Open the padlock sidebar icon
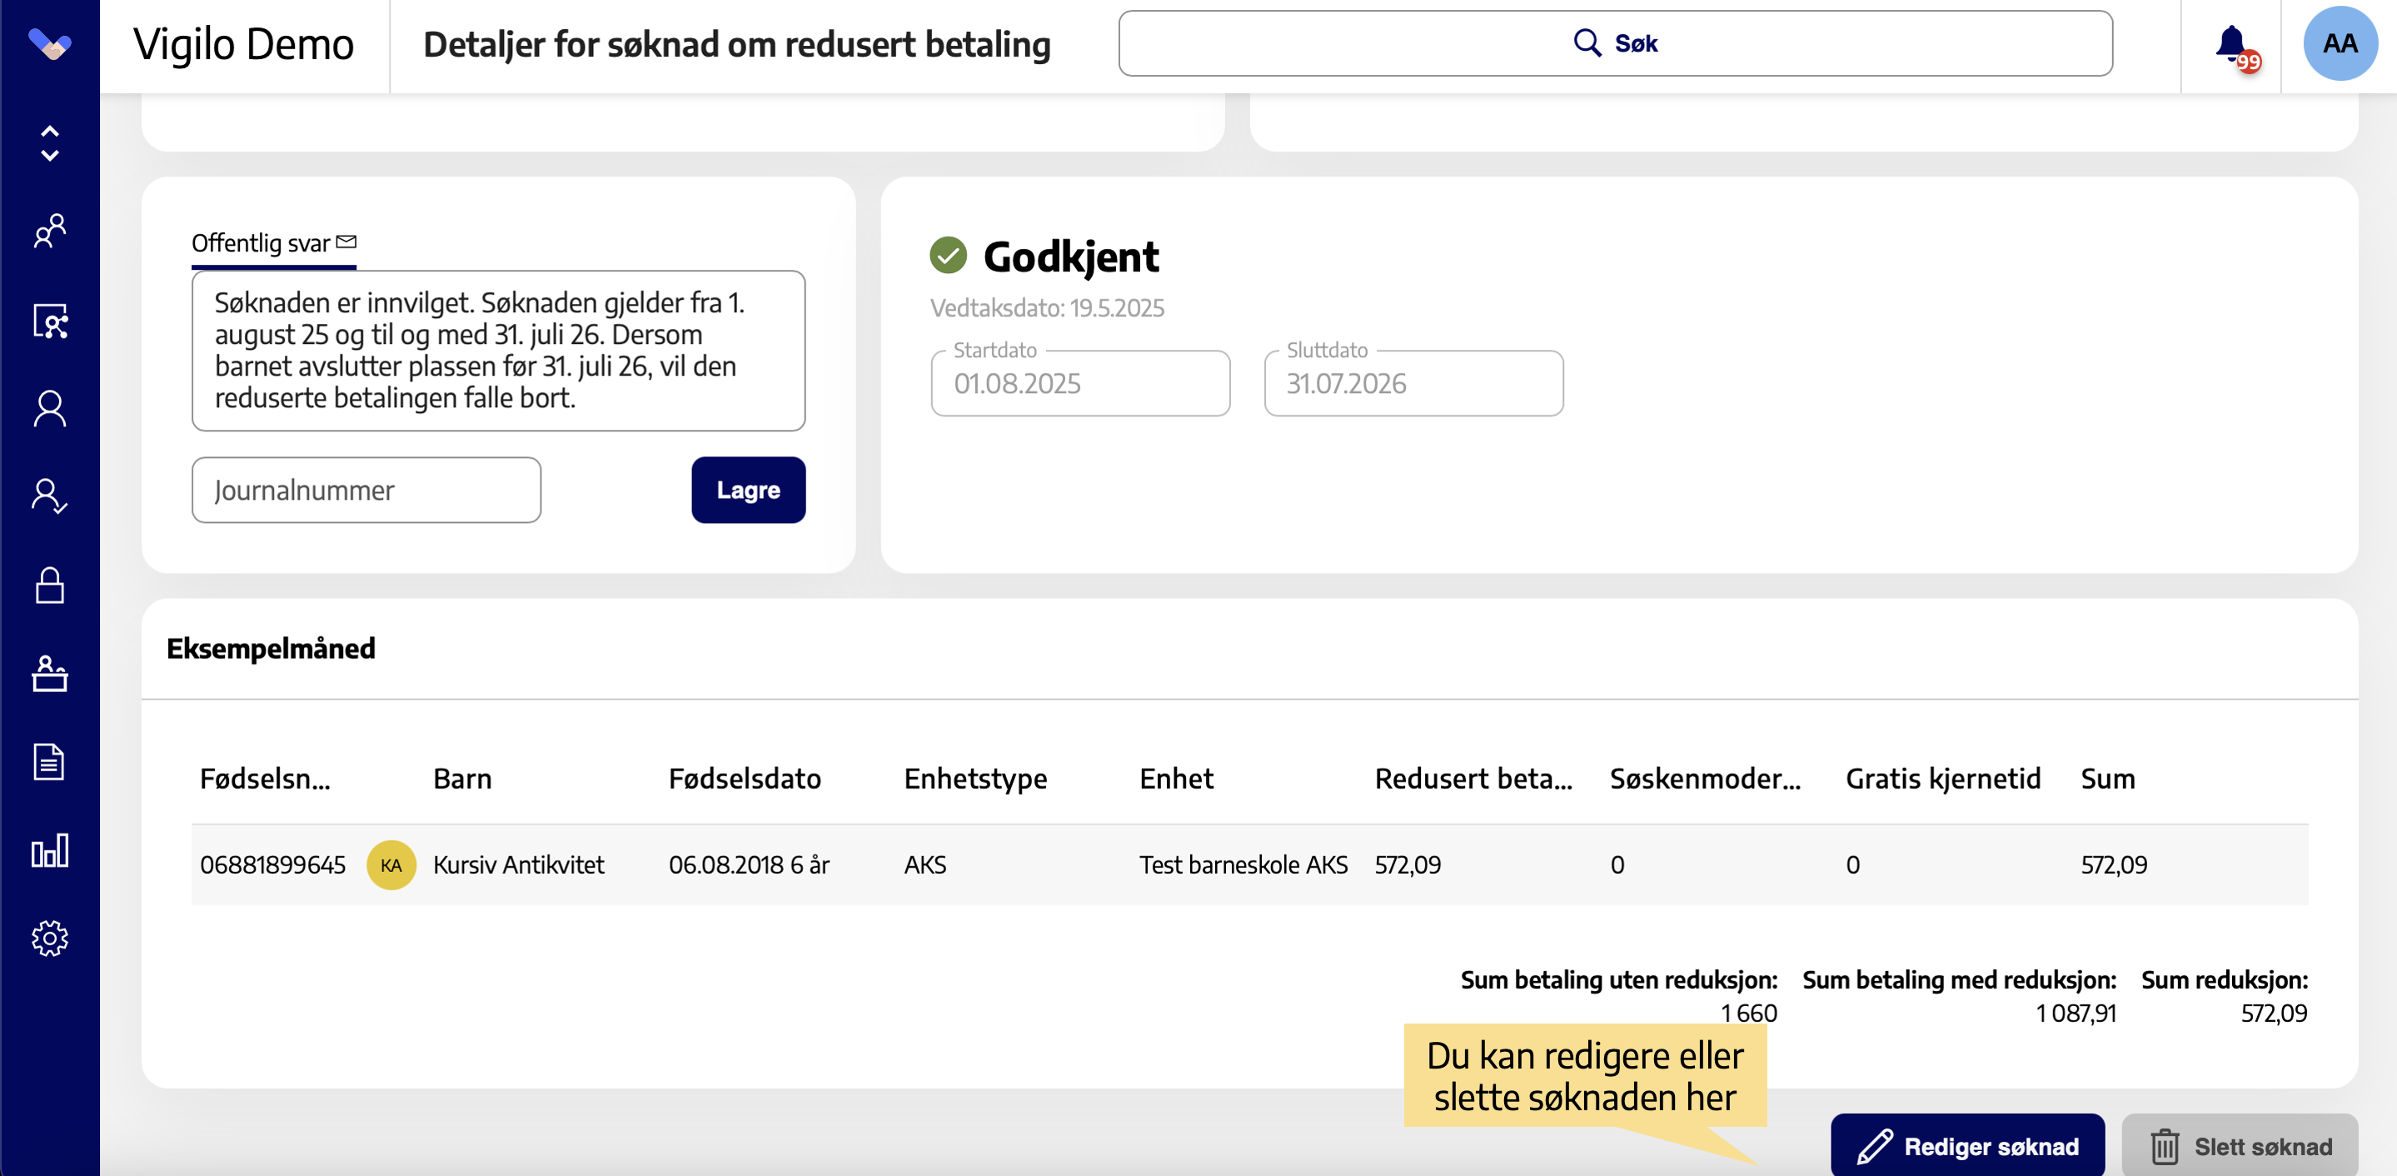This screenshot has width=2397, height=1176. (x=50, y=586)
